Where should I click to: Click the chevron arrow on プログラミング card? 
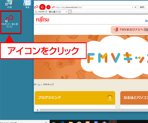110,98
